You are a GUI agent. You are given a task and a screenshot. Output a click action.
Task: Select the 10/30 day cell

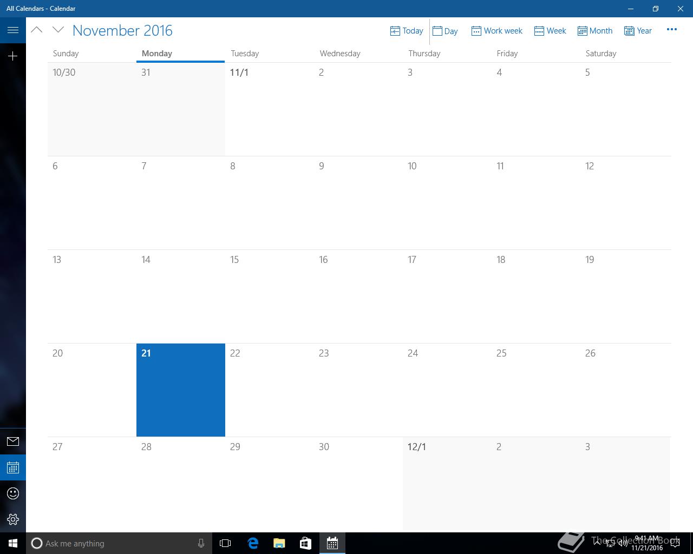(x=92, y=109)
